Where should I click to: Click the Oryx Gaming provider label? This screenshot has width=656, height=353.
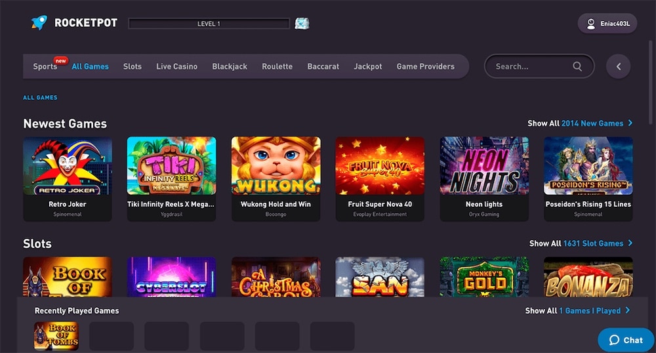coord(484,214)
